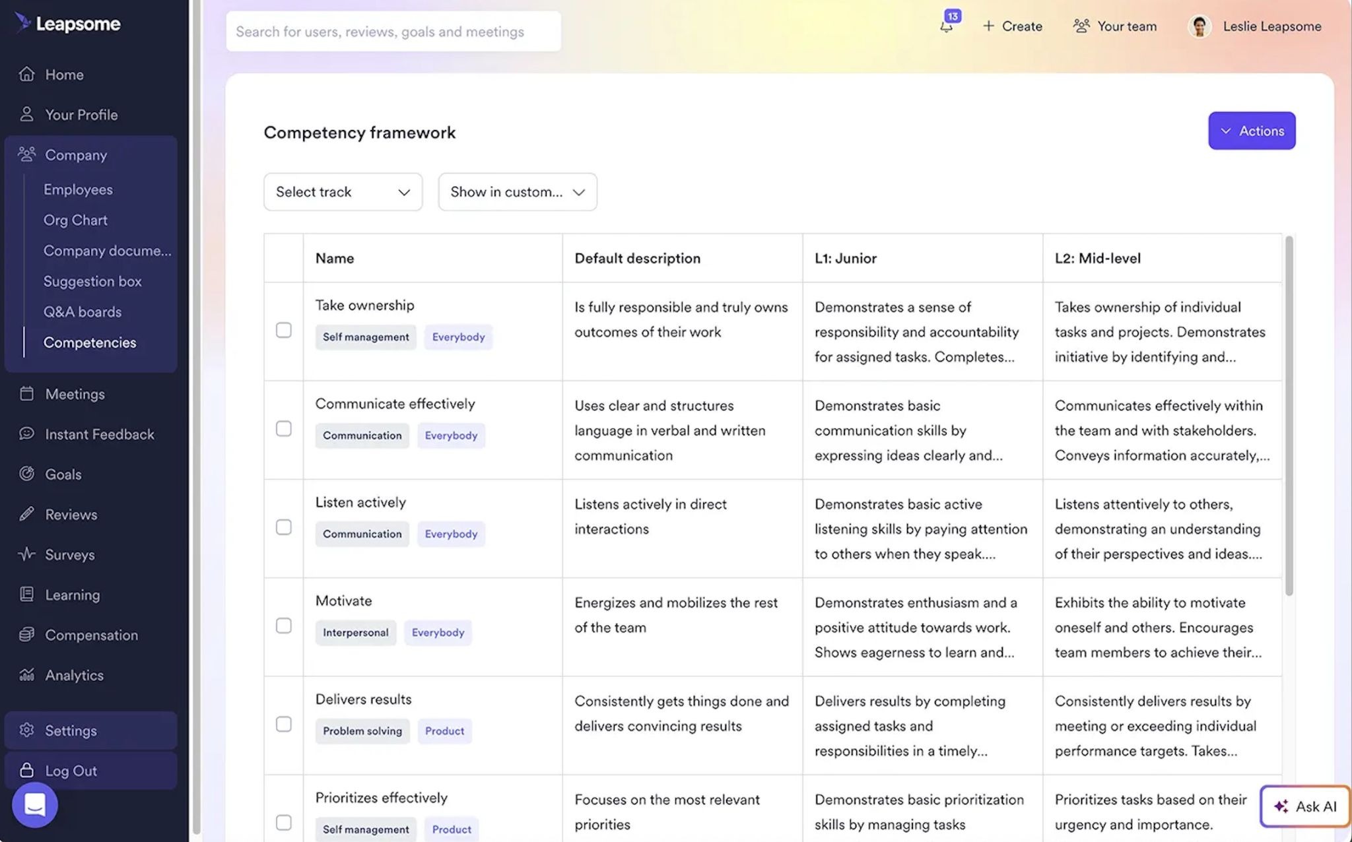1352x842 pixels.
Task: Click Everybody tag on Take ownership
Action: (x=458, y=337)
